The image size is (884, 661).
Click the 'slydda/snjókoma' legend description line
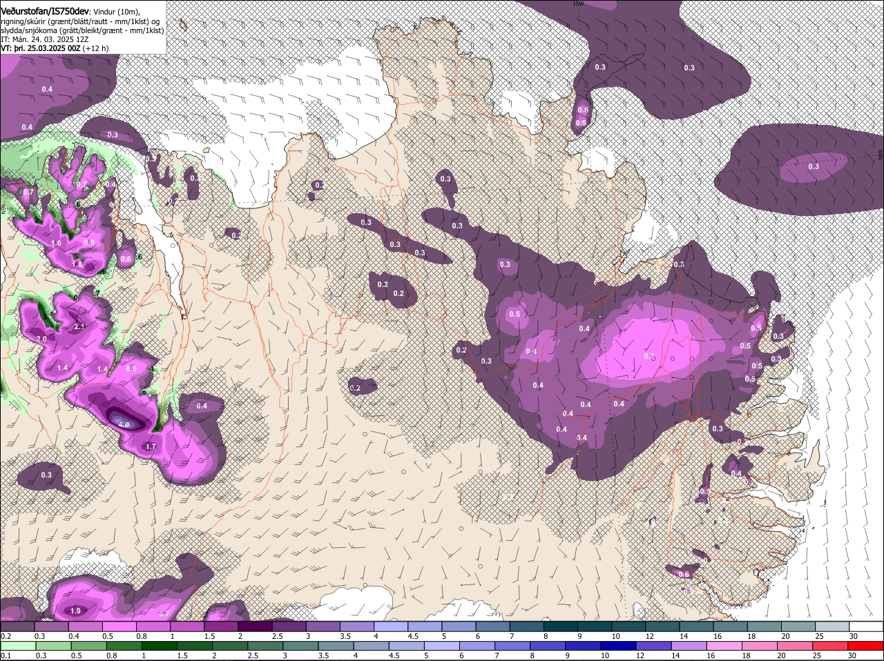pos(81,30)
